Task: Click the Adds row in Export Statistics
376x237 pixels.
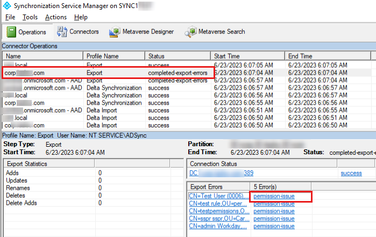Action: pyautogui.click(x=93, y=173)
